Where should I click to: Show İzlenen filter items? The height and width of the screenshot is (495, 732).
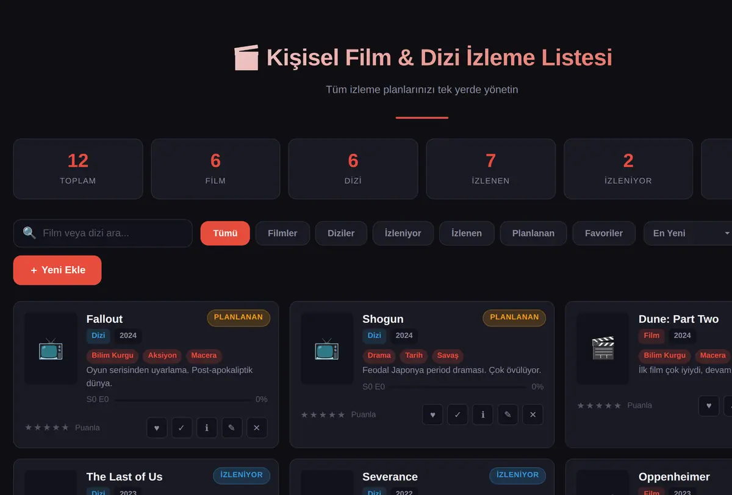[x=467, y=233]
